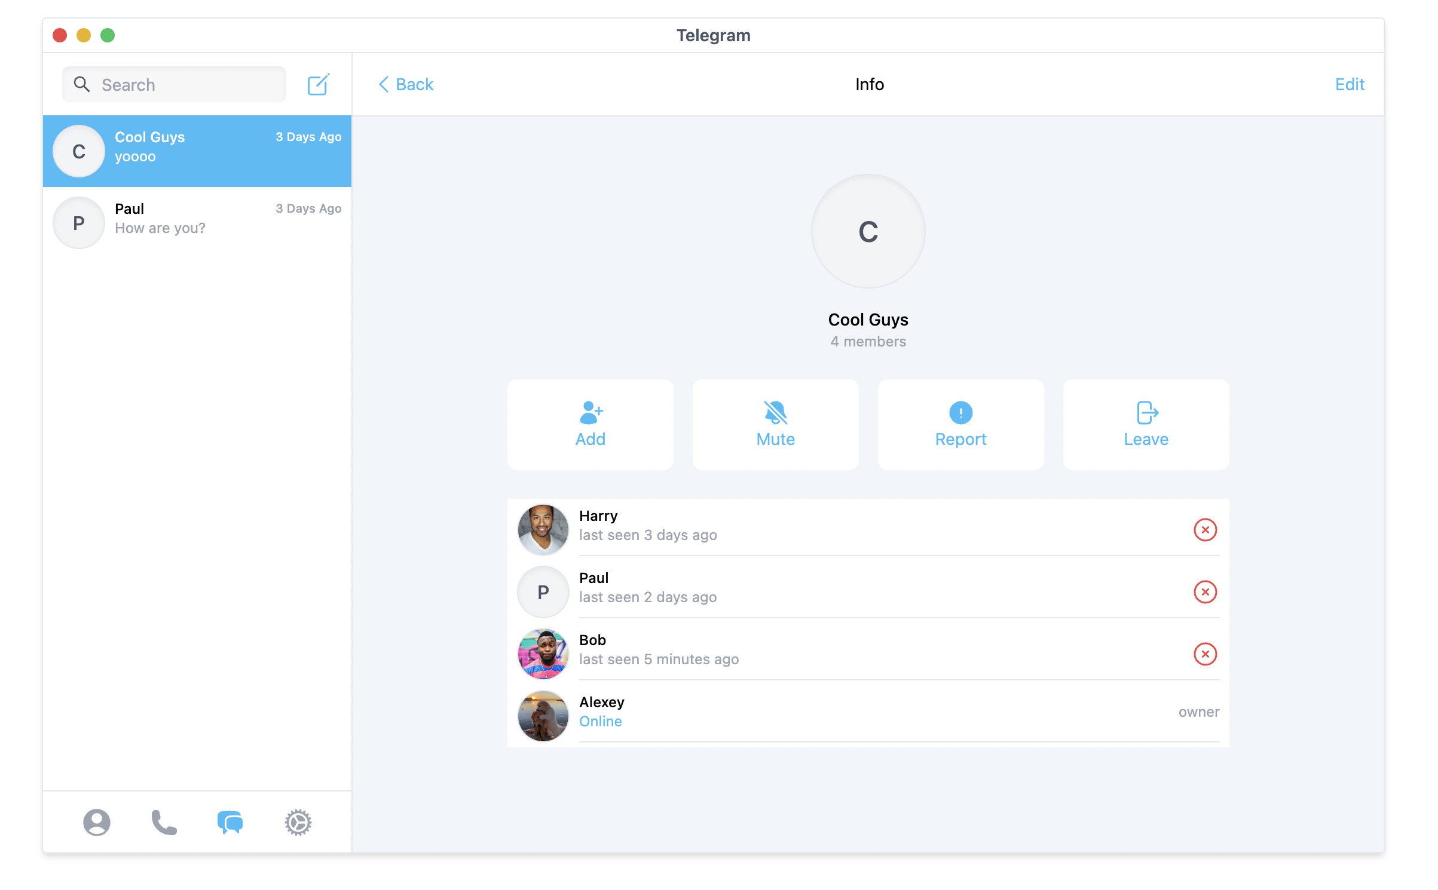Screen dimensions: 1438x890
Task: Open Paul's avatar in members list
Action: 543,592
